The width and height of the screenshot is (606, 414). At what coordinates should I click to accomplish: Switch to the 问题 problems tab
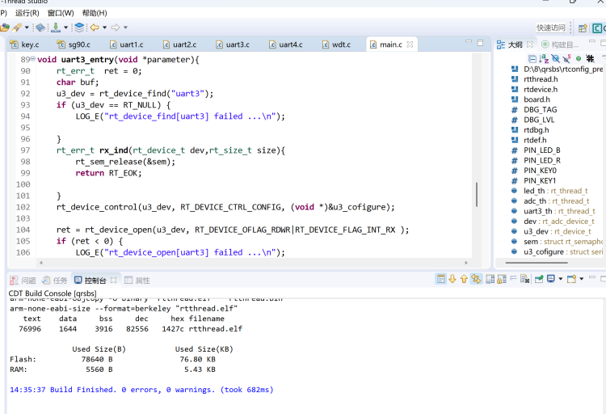[23, 280]
